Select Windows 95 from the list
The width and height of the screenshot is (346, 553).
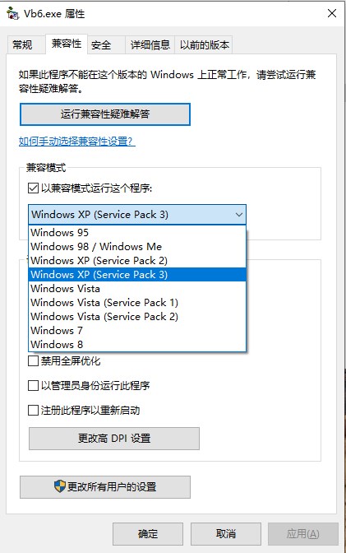click(137, 232)
